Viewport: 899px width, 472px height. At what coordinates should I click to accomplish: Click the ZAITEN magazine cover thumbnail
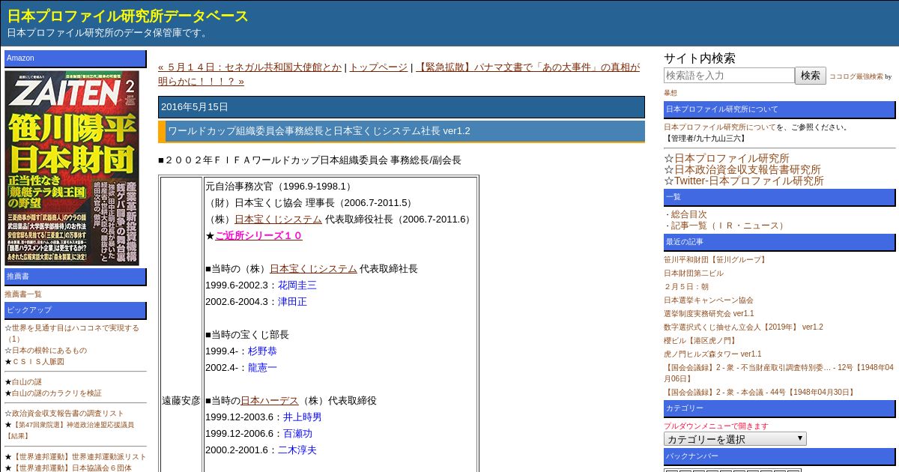[72, 168]
